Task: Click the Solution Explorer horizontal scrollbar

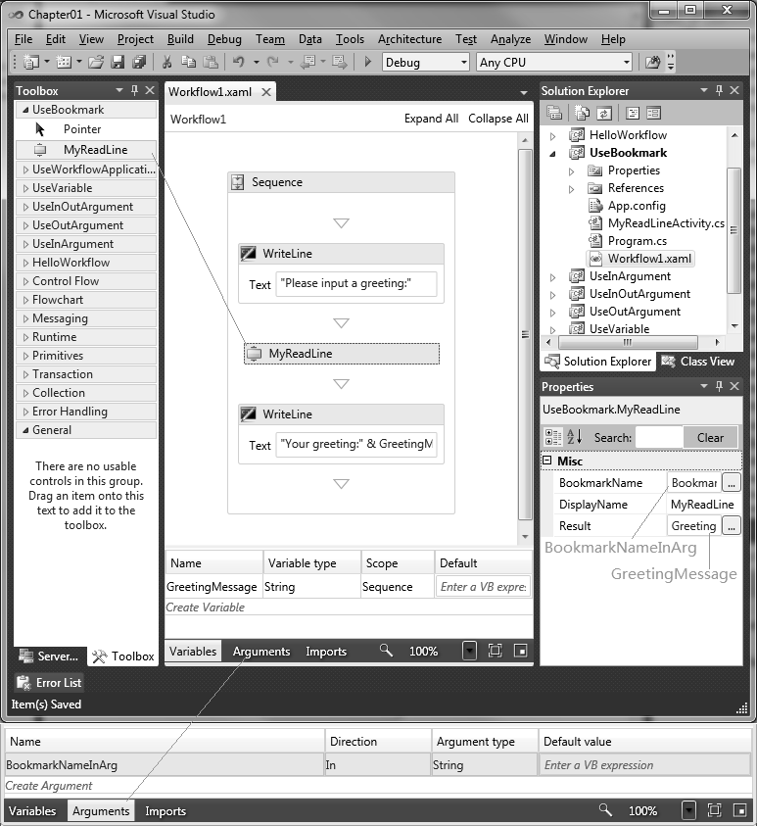Action: (x=628, y=342)
